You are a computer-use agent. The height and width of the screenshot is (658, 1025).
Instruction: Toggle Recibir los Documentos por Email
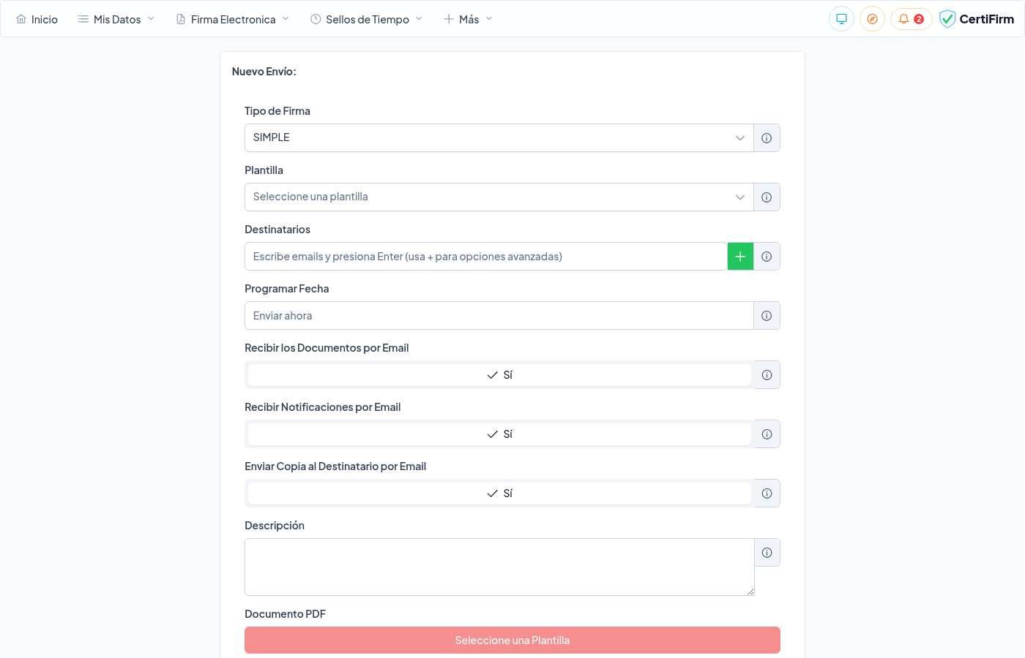click(499, 375)
